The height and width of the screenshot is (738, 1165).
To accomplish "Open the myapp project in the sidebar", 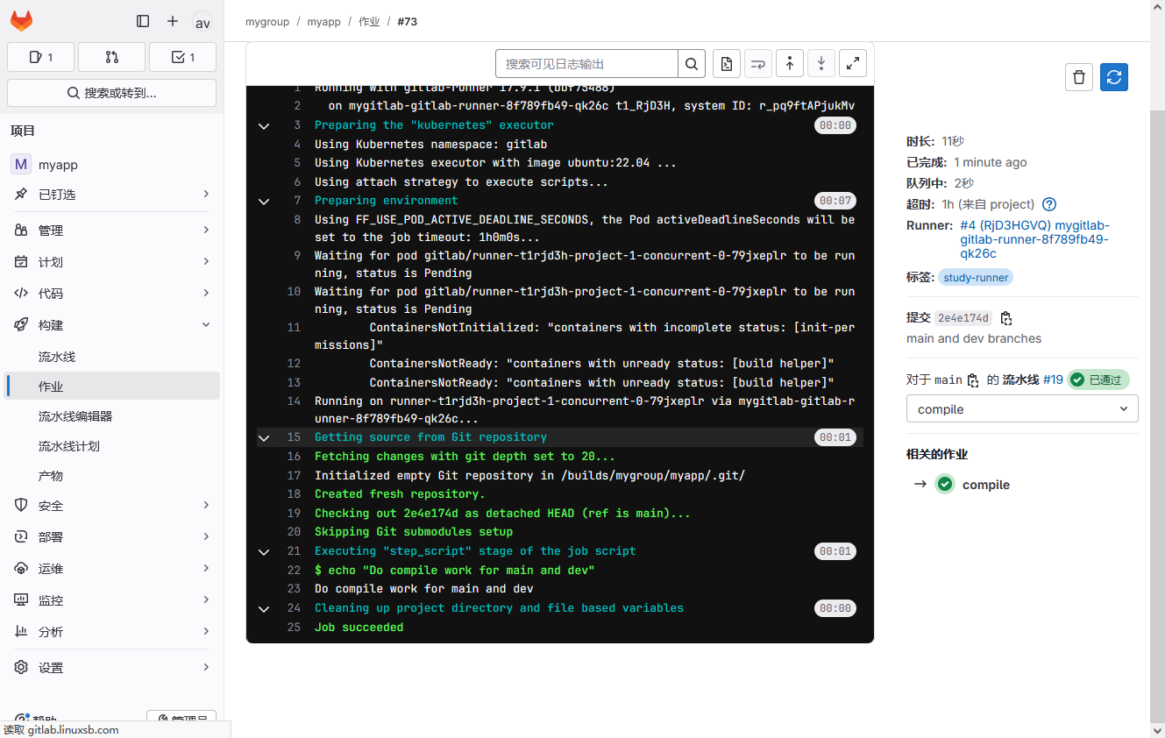I will click(x=111, y=165).
